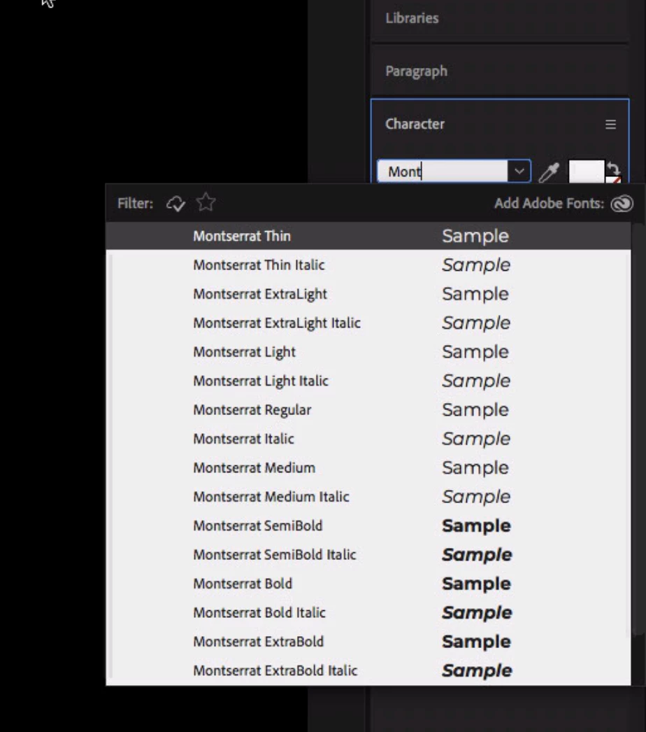The image size is (646, 732).
Task: Choose Montserrat SemiBold Italic from the list
Action: (368, 554)
